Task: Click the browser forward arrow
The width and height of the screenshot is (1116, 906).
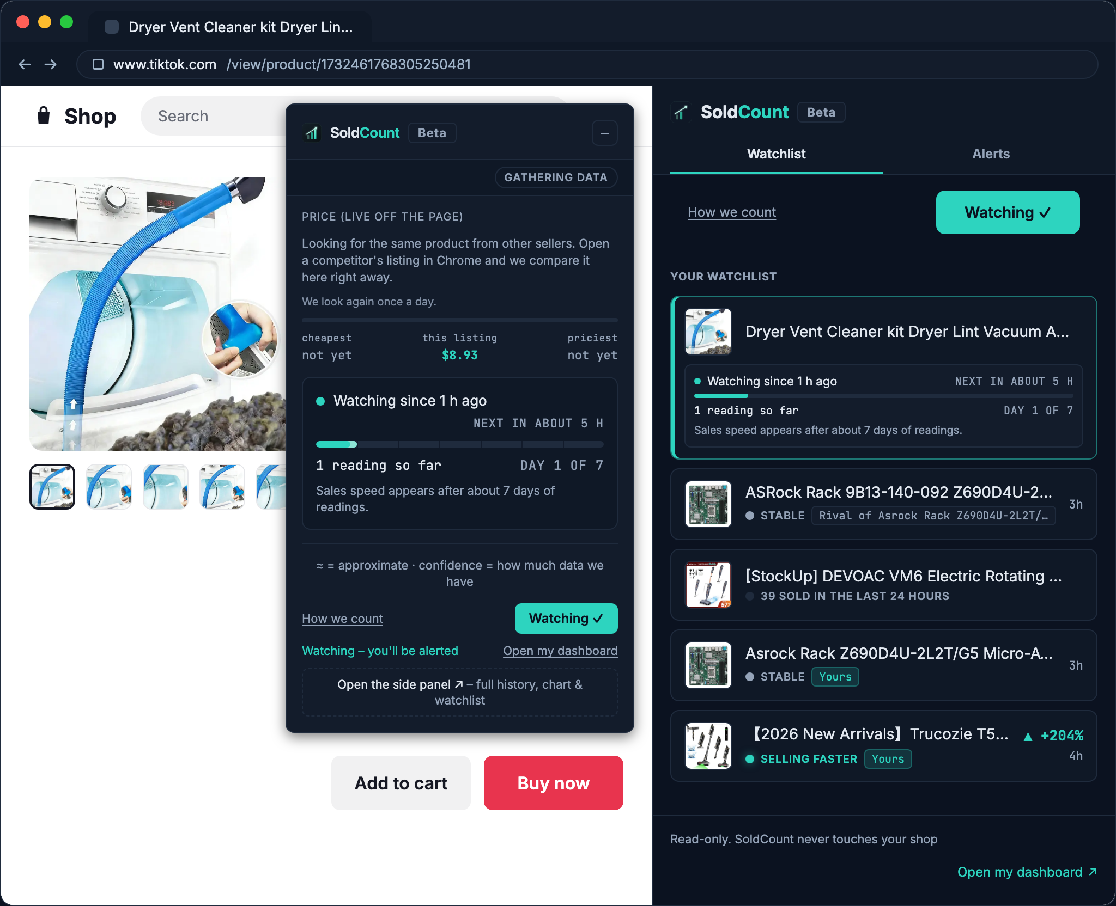Action: (51, 64)
